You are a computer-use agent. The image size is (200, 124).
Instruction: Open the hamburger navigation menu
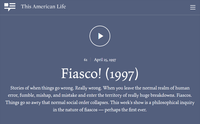[193, 7]
